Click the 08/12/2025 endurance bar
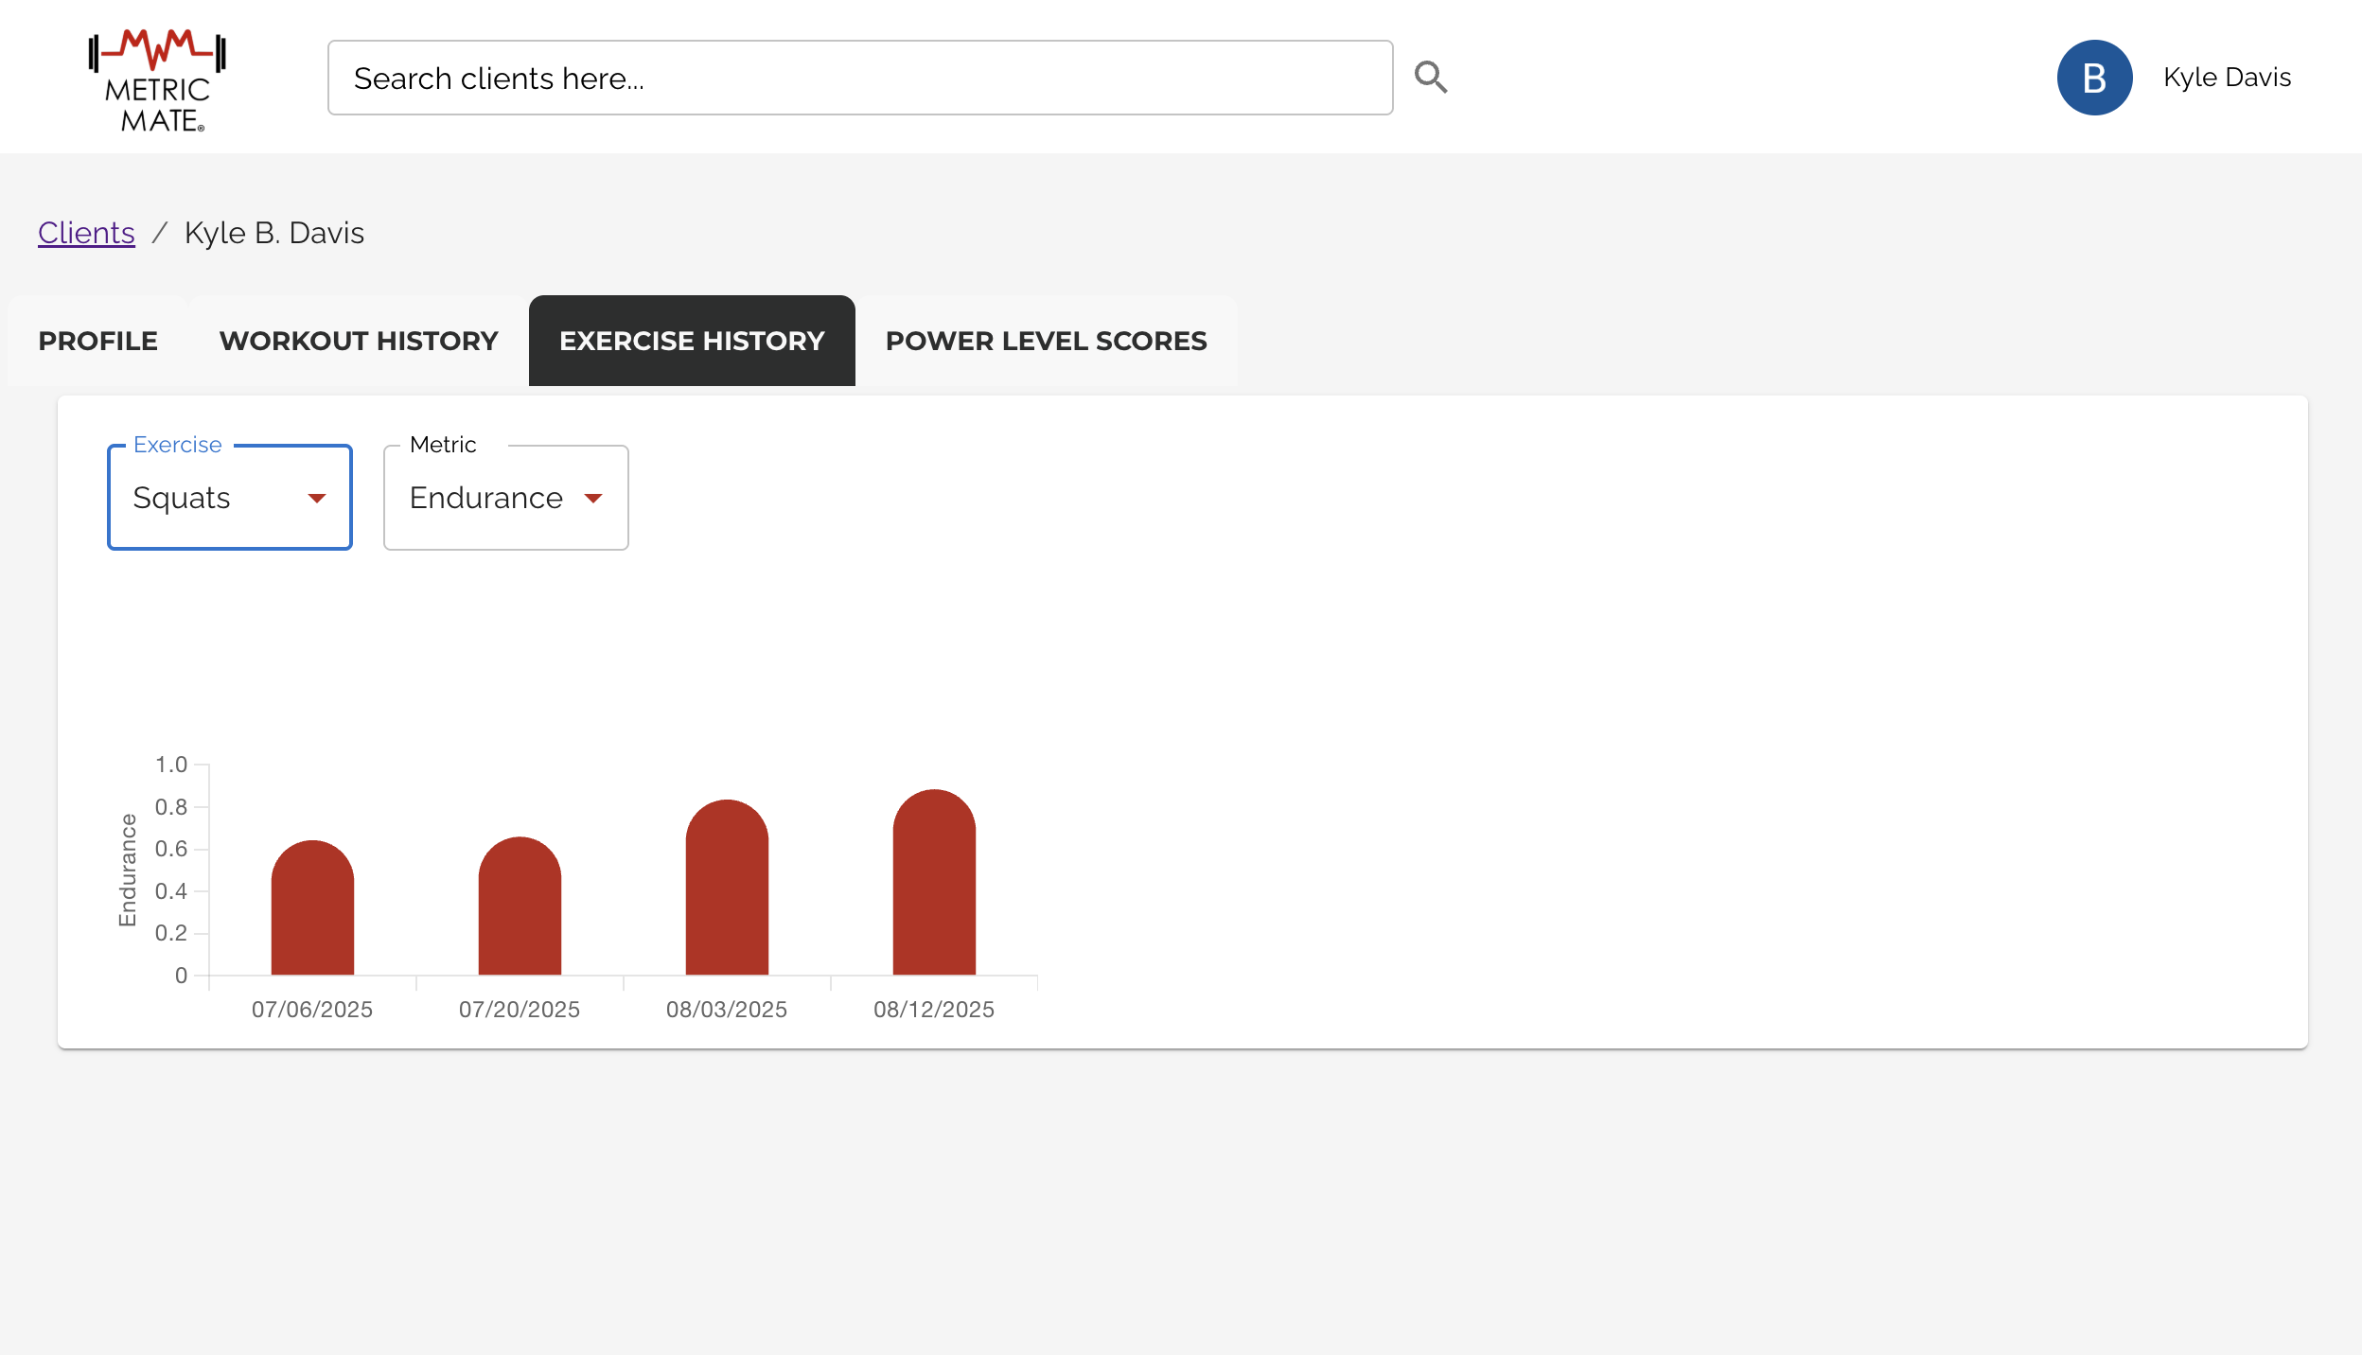The width and height of the screenshot is (2362, 1355). [934, 884]
